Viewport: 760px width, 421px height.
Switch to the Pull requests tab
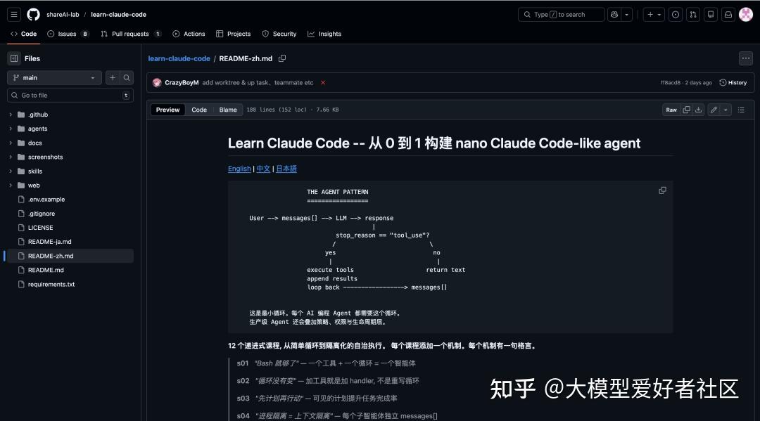pyautogui.click(x=131, y=34)
